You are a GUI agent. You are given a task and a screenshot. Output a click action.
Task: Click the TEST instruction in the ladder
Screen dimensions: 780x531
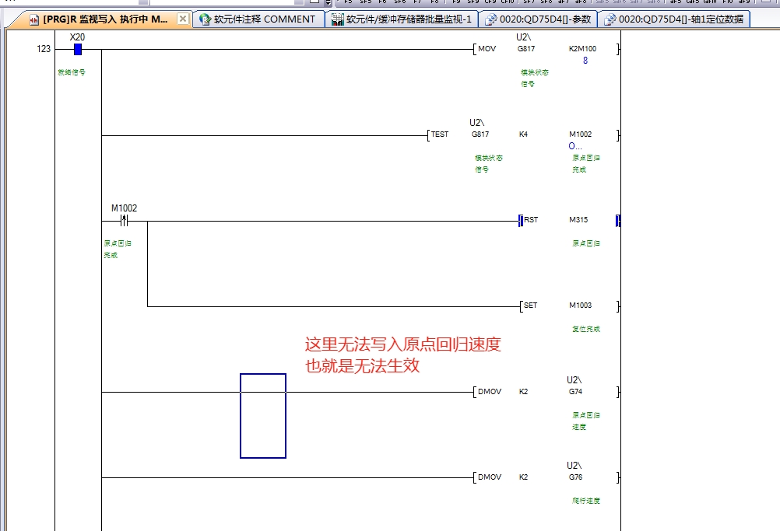[x=440, y=134]
